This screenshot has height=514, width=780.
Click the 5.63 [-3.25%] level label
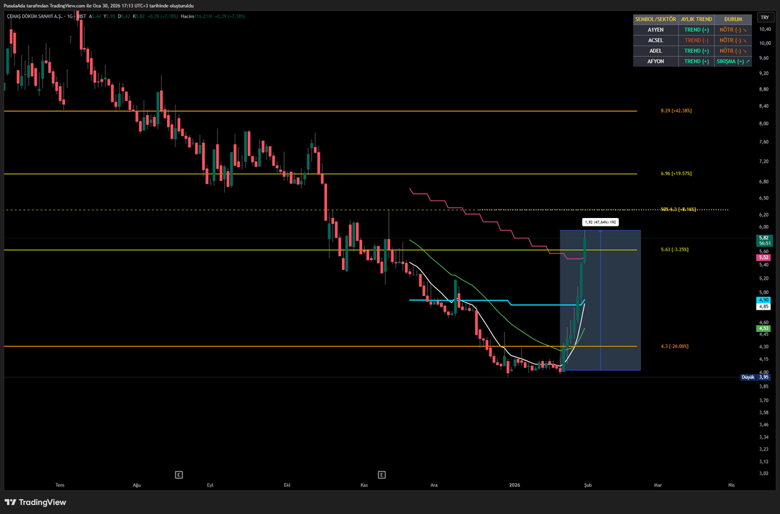pos(674,249)
